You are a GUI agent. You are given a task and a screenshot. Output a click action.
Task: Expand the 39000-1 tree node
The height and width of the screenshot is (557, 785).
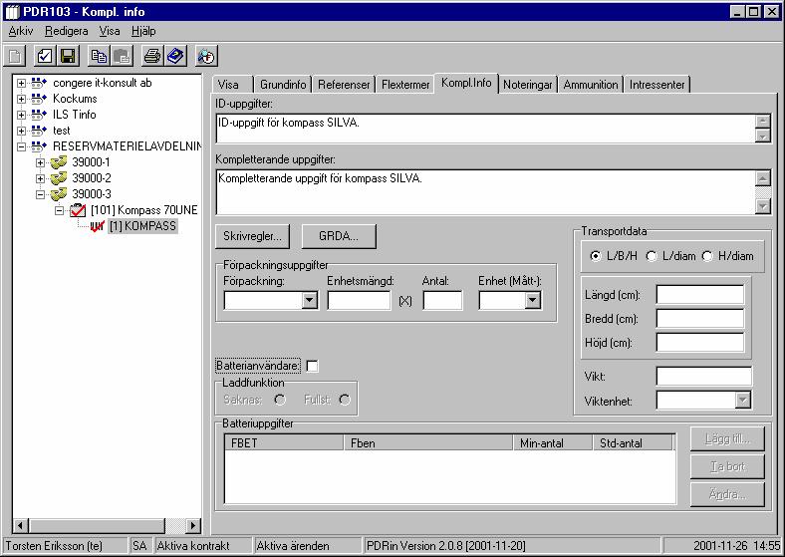(40, 162)
